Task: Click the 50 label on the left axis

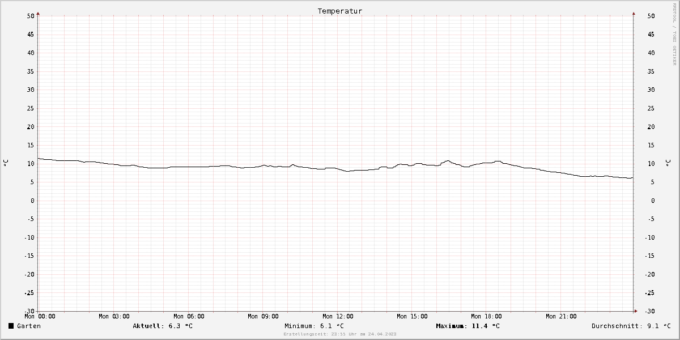Action: pos(31,16)
